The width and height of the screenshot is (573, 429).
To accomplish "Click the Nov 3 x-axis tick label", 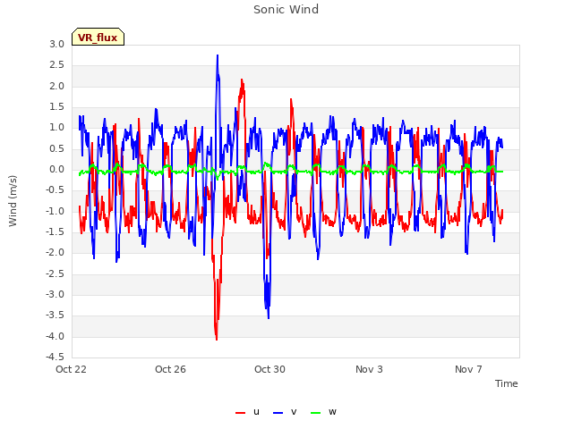I will (369, 369).
